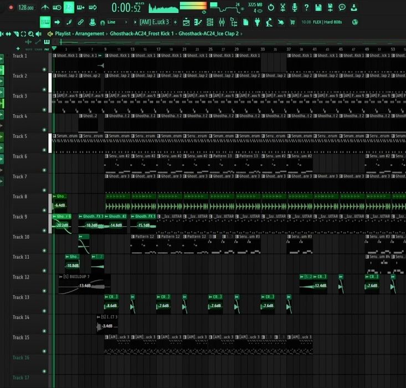This screenshot has width=406, height=388.
Task: Click the tempo 128.000 field
Action: click(26, 8)
